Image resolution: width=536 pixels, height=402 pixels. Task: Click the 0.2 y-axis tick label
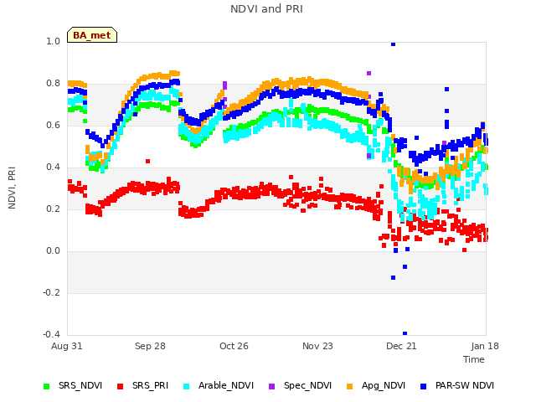click(53, 209)
